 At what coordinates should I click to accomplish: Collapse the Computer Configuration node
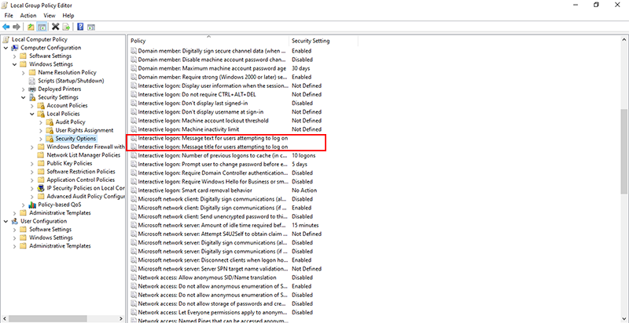6,48
